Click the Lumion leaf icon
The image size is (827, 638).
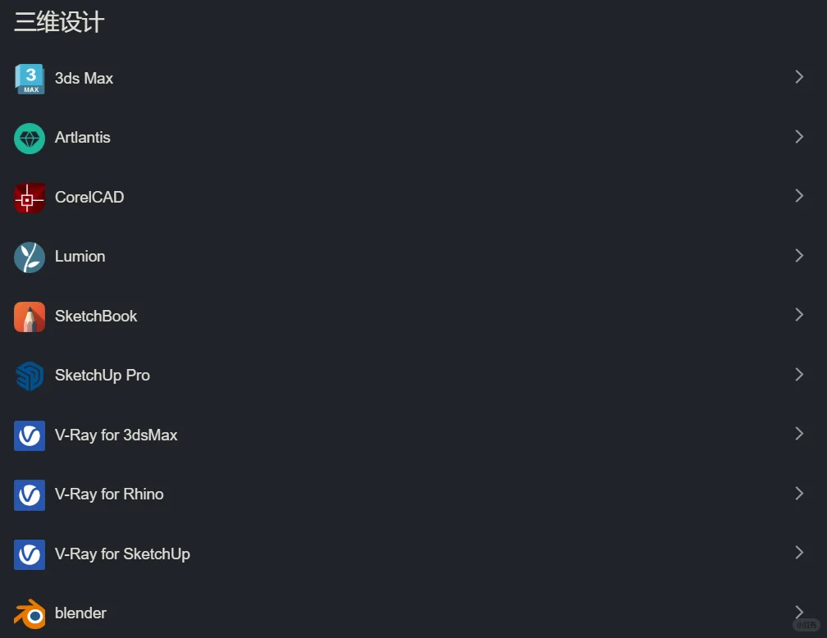30,257
